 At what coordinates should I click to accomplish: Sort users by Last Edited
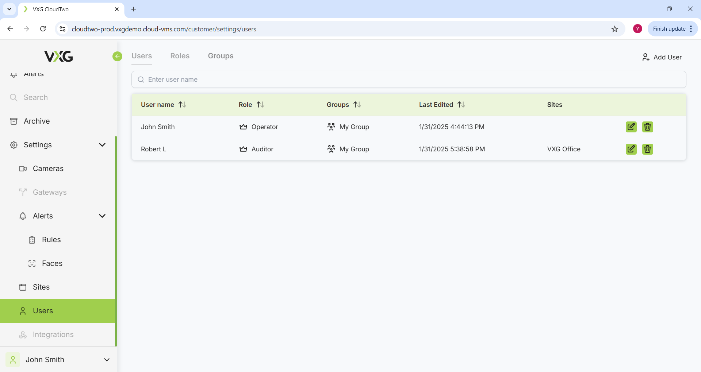pyautogui.click(x=461, y=105)
